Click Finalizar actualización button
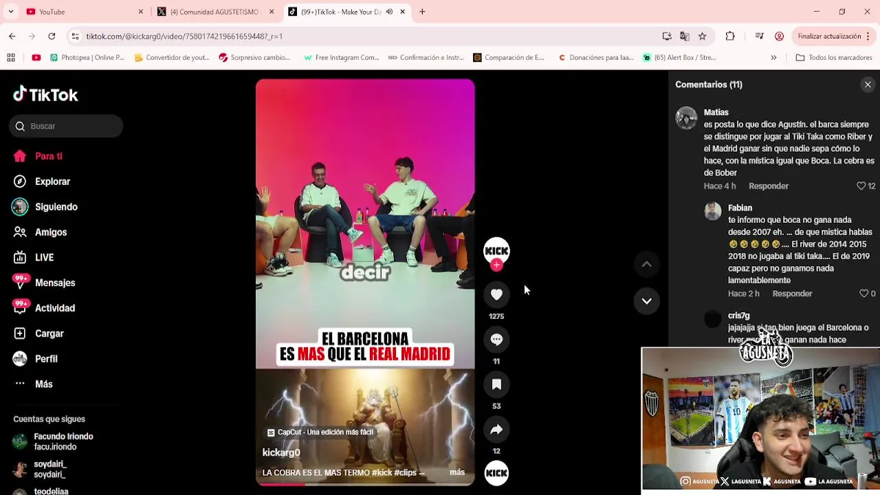The width and height of the screenshot is (880, 495). pyautogui.click(x=829, y=36)
